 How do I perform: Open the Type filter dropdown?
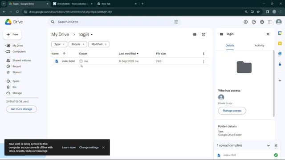[x=59, y=44]
